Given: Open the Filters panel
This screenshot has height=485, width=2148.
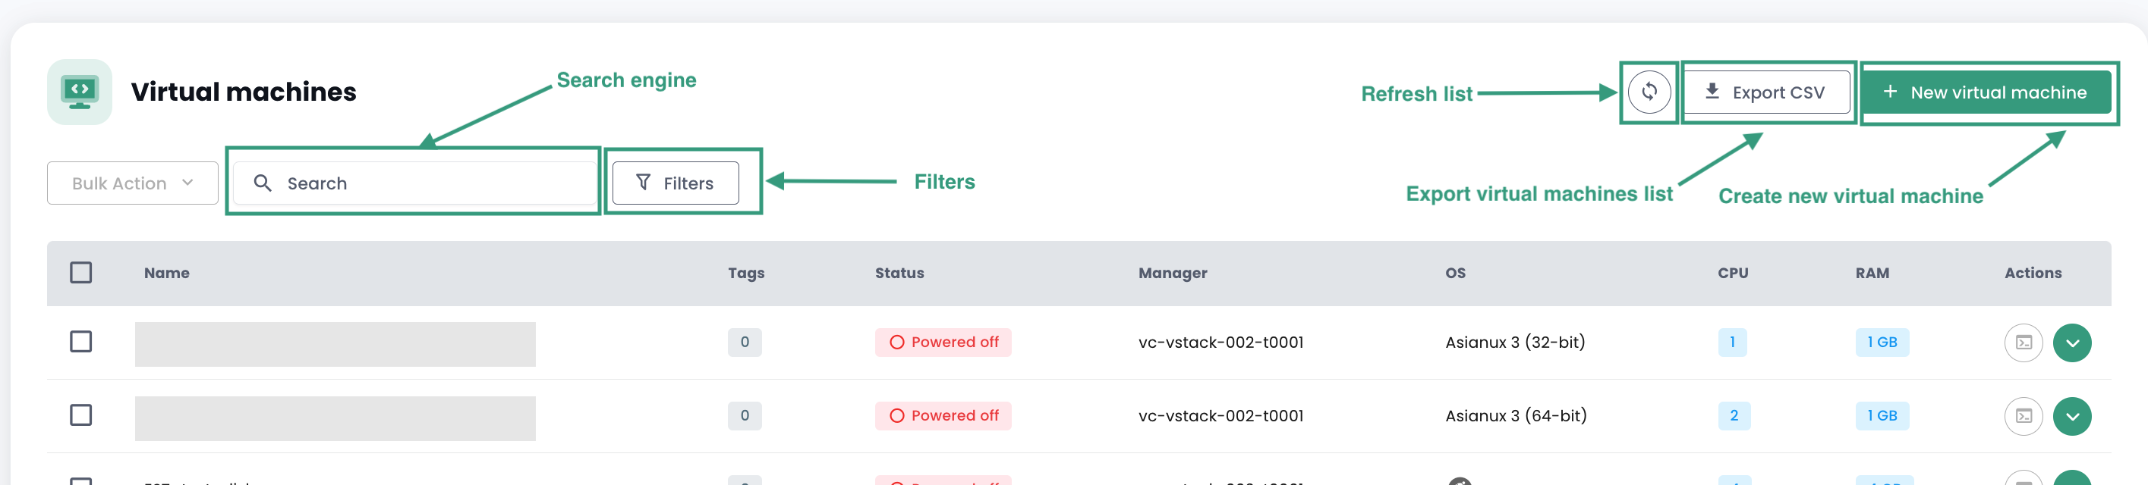Looking at the screenshot, I should tap(676, 183).
